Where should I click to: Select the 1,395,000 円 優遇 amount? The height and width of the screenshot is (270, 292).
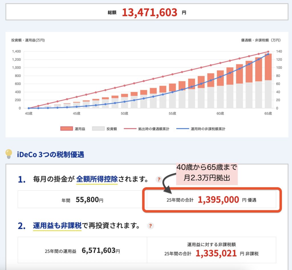click(218, 200)
